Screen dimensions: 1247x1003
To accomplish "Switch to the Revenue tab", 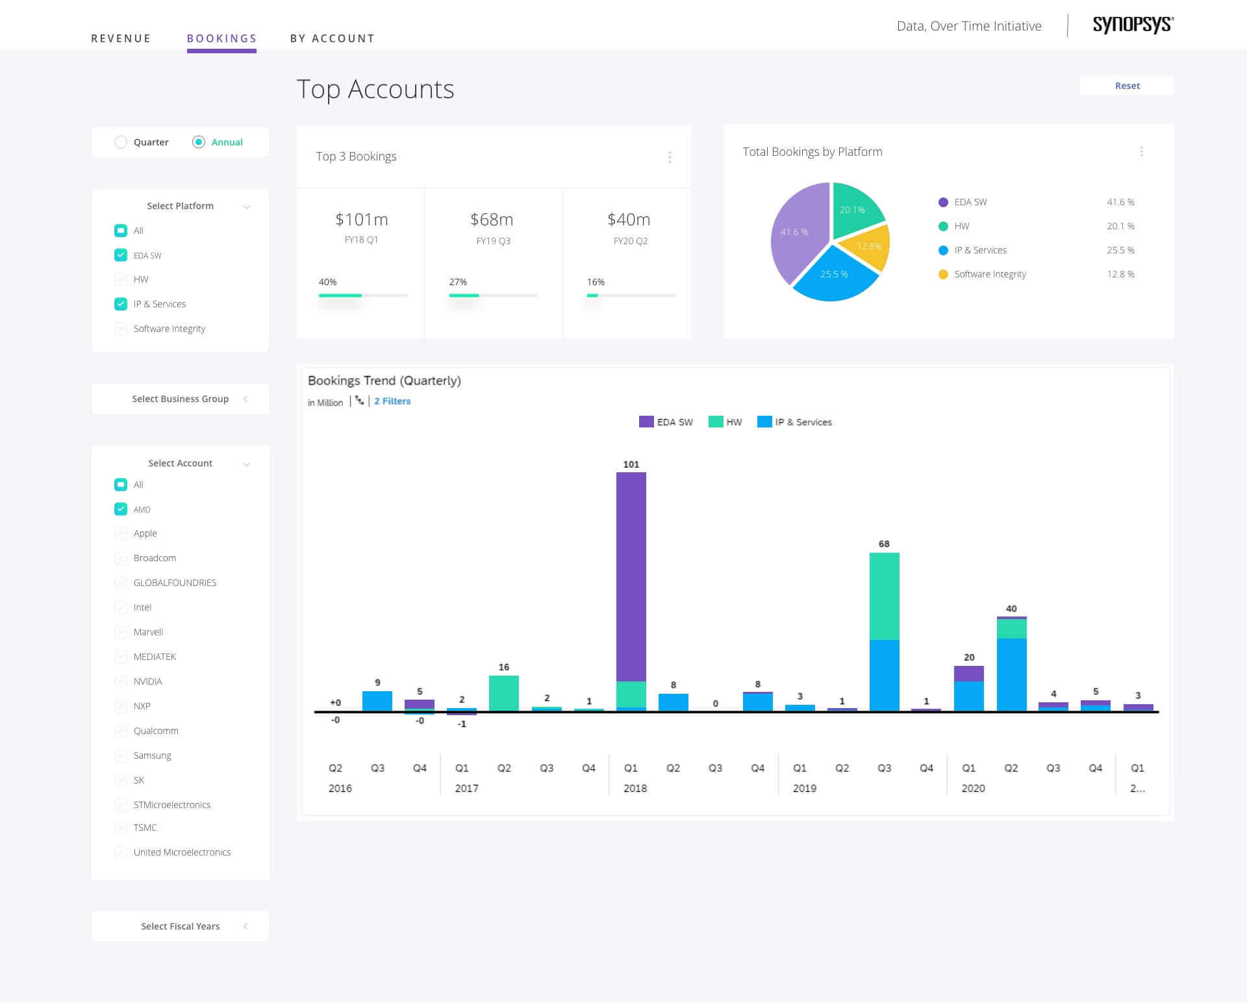I will pos(121,38).
